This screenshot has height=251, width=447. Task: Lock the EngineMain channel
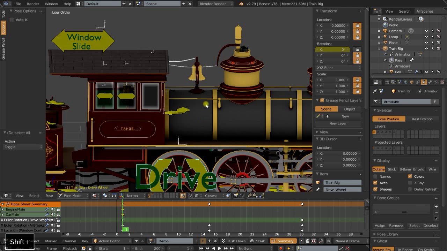[58, 210]
